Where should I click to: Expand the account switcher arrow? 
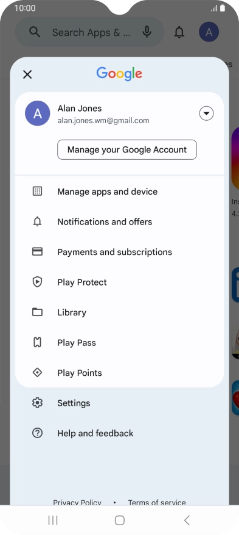click(x=206, y=113)
